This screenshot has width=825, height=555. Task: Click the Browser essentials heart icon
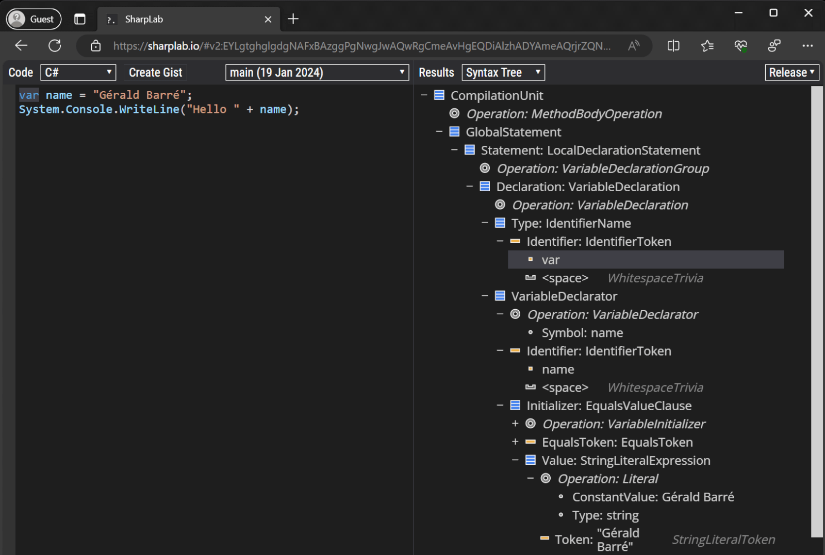pos(740,45)
